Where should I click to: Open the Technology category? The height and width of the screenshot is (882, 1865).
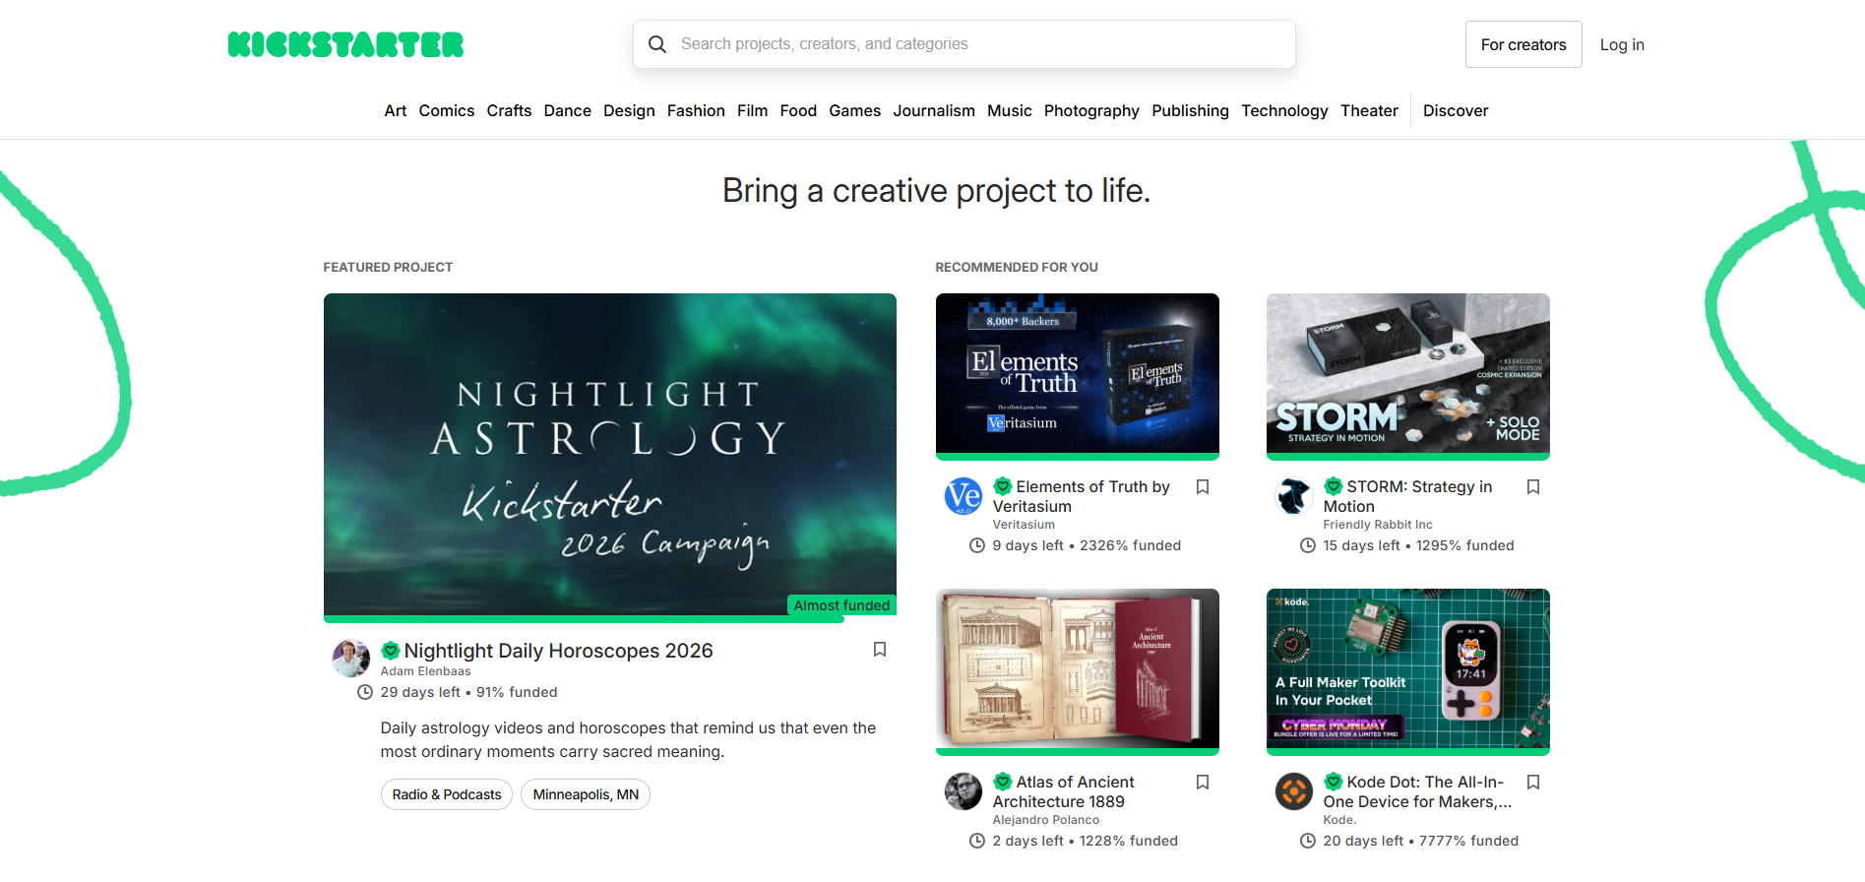(1284, 110)
